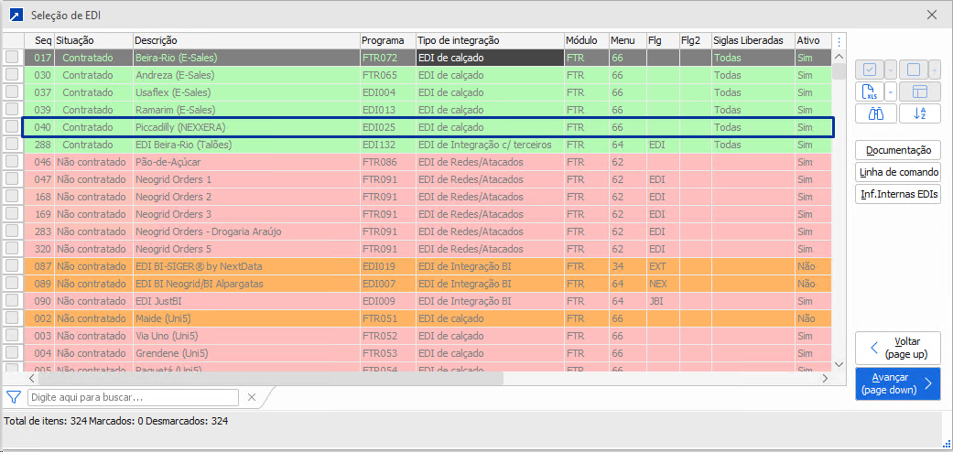Sort by the Módulo column header

587,40
